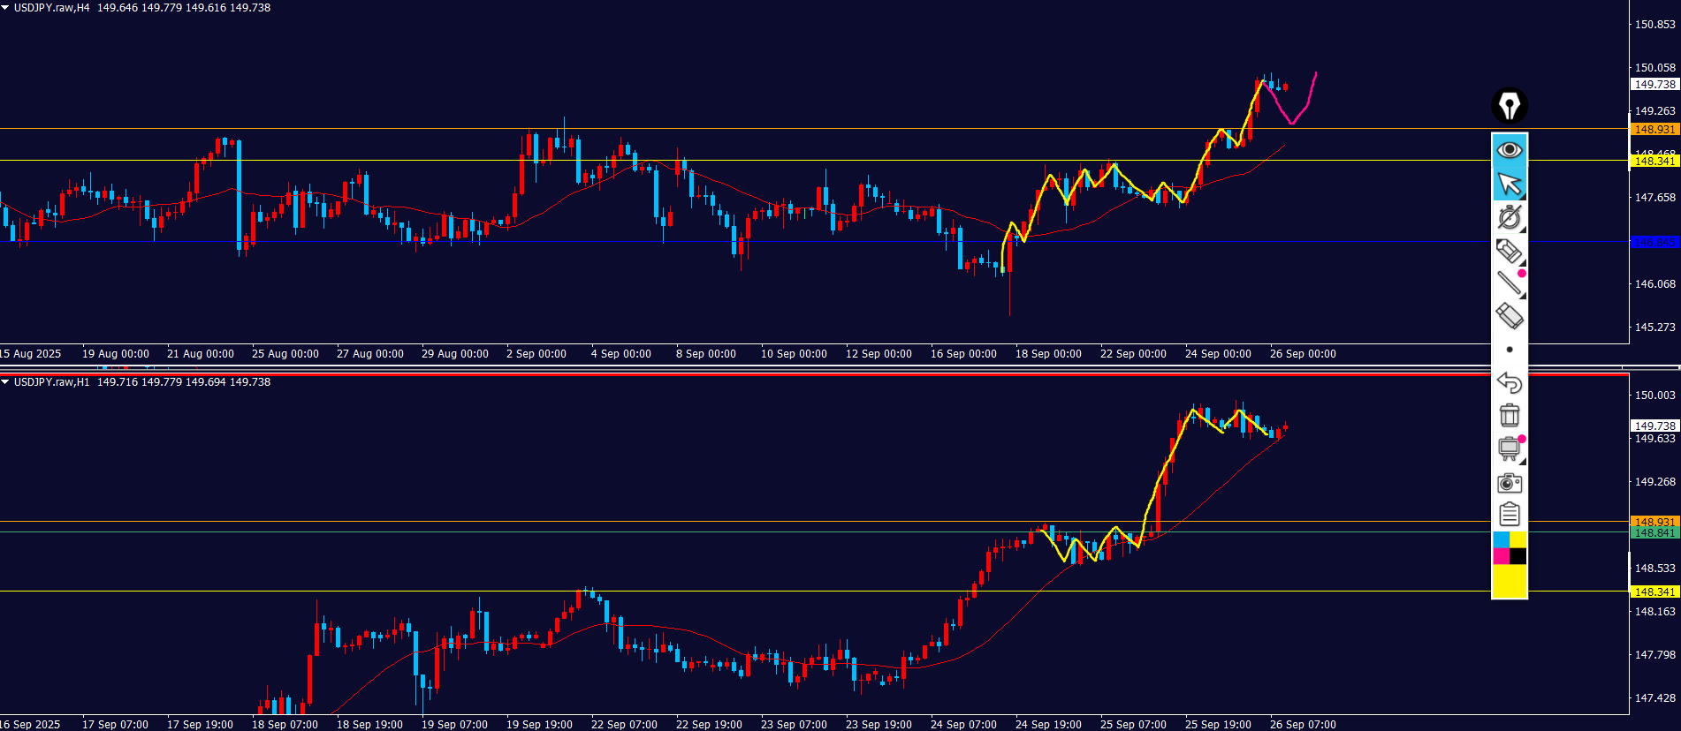1681x731 pixels.
Task: Select the pencil drawing tool
Action: [1509, 251]
